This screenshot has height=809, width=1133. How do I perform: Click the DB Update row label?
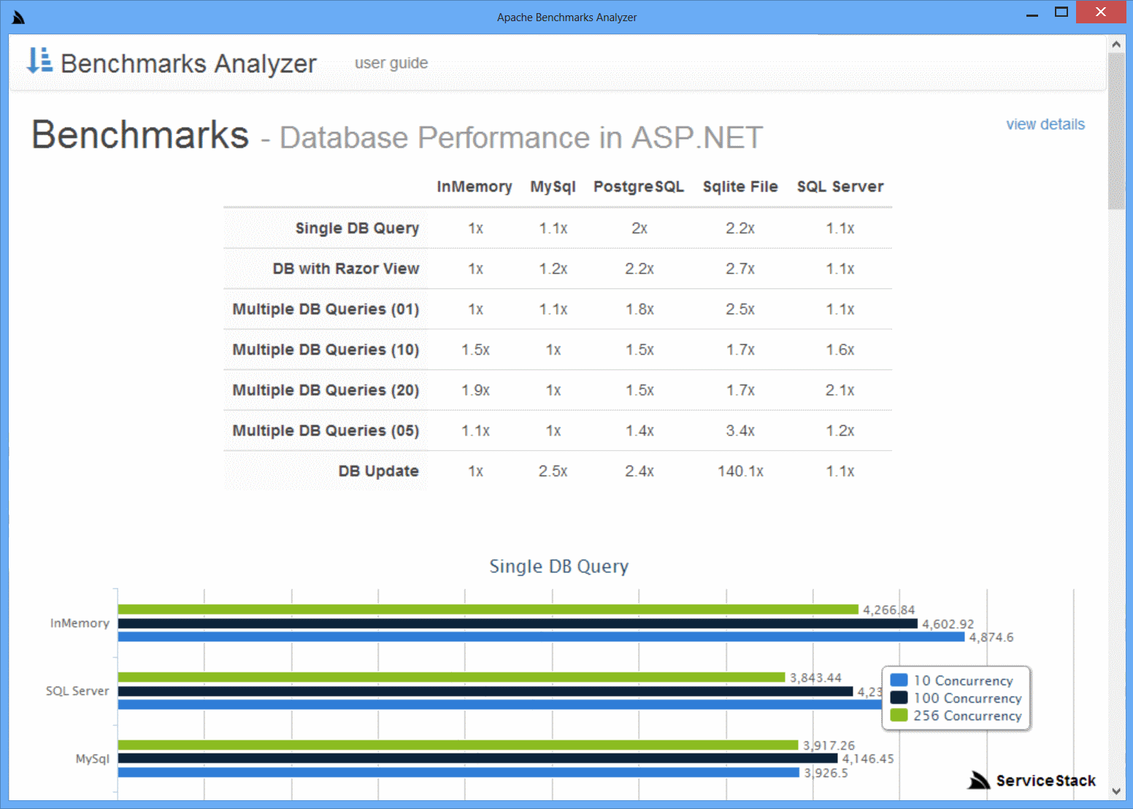[x=378, y=471]
